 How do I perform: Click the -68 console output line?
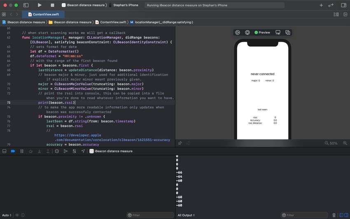point(179,205)
